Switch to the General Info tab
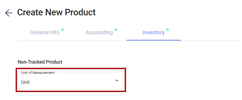The height and width of the screenshot is (100, 242). 45,33
